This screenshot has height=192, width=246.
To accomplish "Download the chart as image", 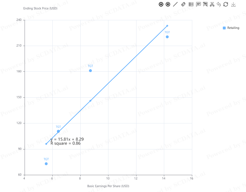I will [x=233, y=4].
